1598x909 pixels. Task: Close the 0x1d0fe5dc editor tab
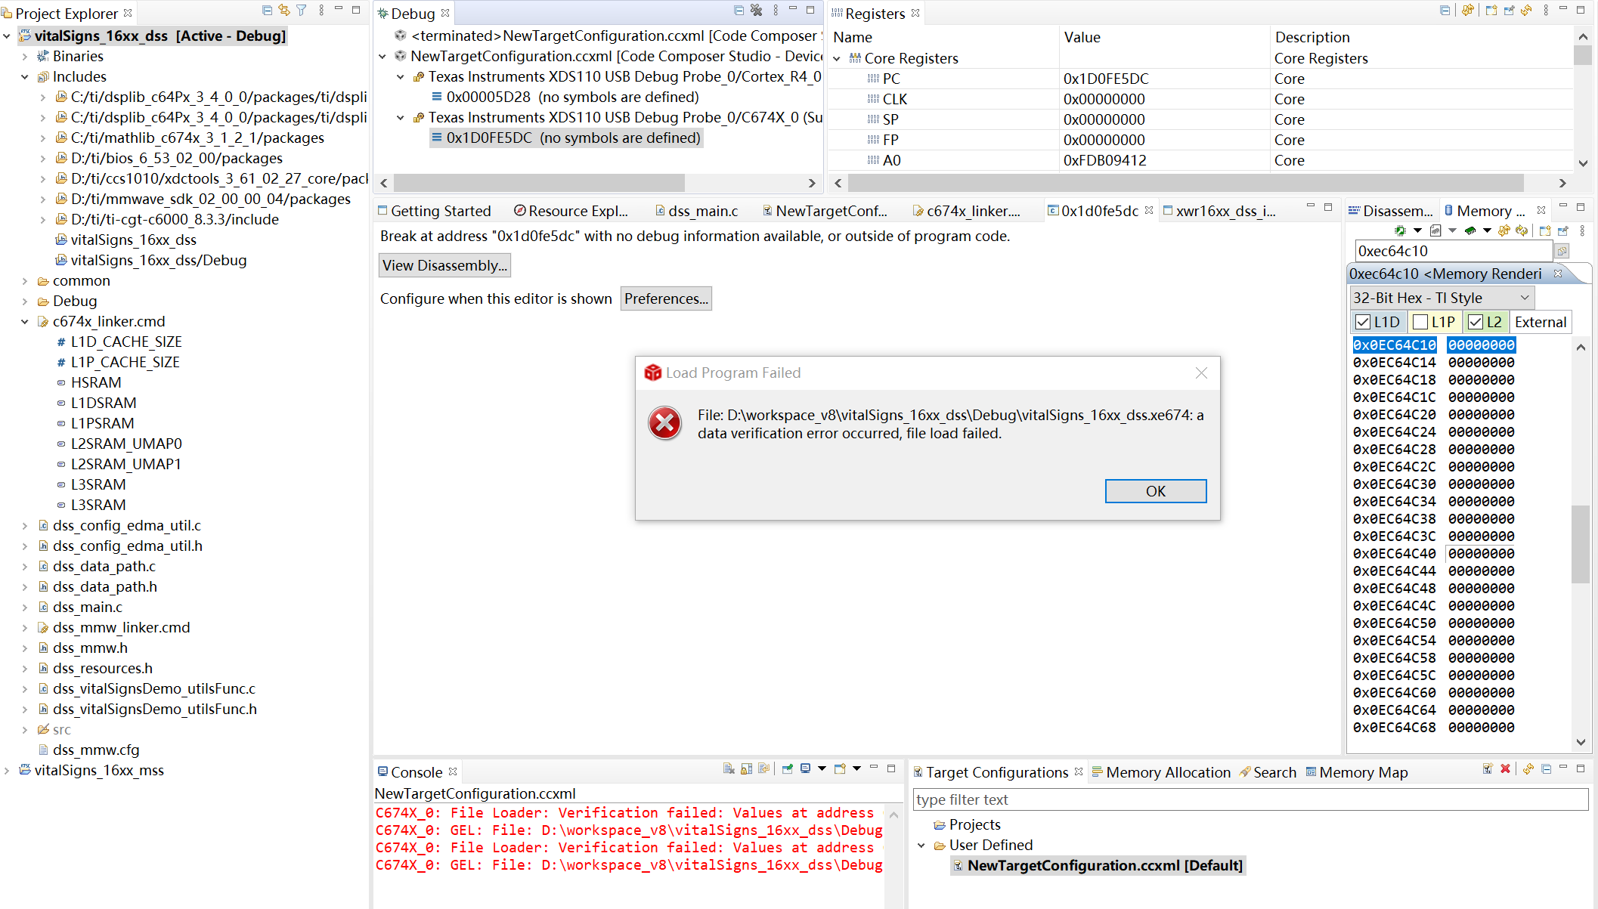tap(1149, 210)
